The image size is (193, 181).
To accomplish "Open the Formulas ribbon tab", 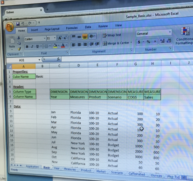I will pyautogui.click(x=72, y=28).
